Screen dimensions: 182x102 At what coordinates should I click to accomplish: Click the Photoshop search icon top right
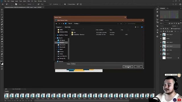tap(173, 4)
